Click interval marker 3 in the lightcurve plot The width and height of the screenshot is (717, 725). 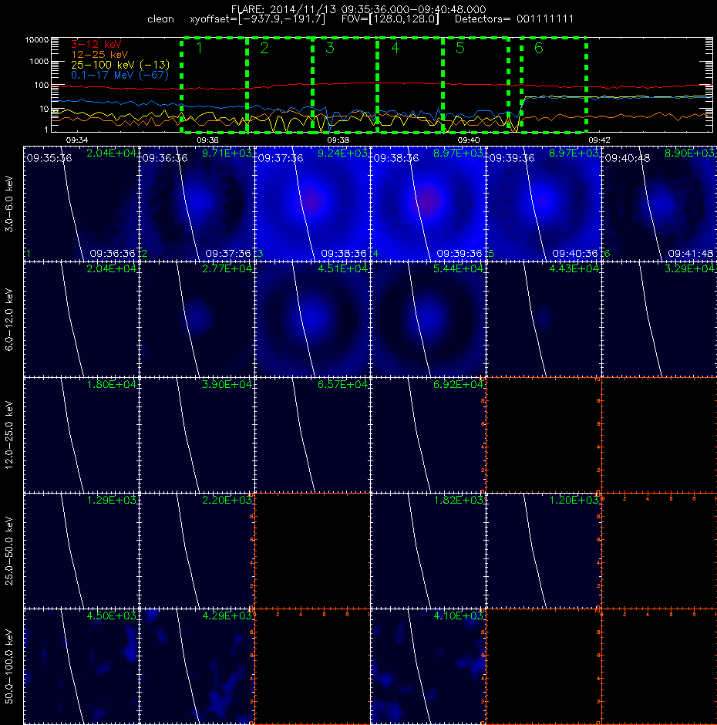pyautogui.click(x=330, y=48)
